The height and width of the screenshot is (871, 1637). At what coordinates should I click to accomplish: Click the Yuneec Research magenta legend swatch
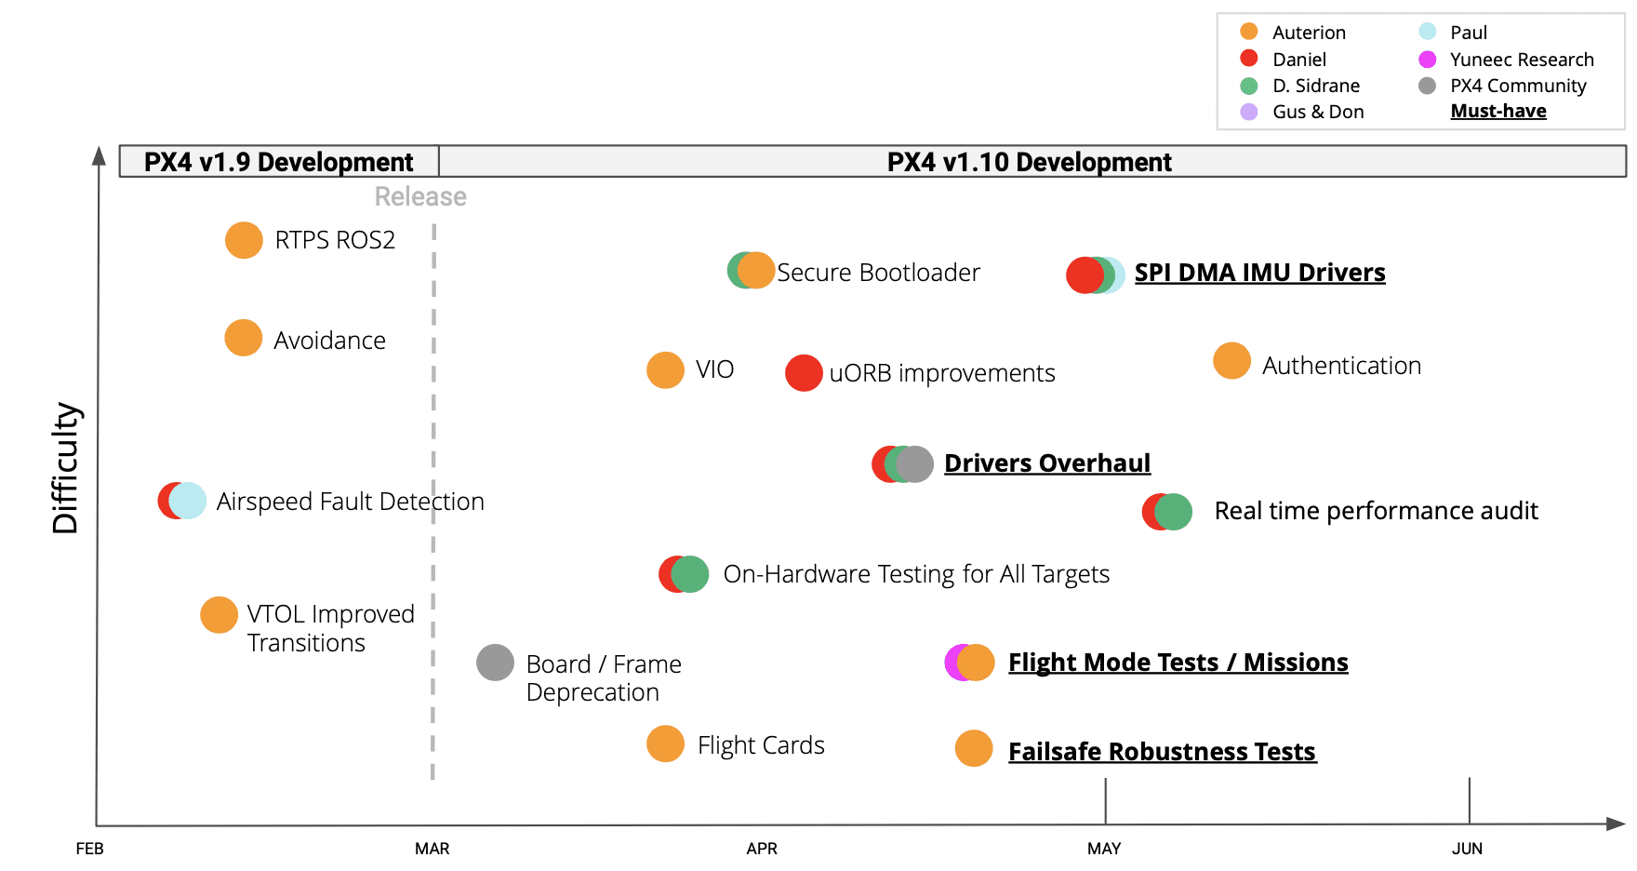(x=1427, y=60)
